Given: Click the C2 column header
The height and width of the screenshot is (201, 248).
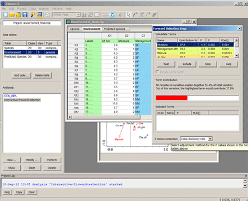Looking at the screenshot, I should pyautogui.click(x=126, y=36).
